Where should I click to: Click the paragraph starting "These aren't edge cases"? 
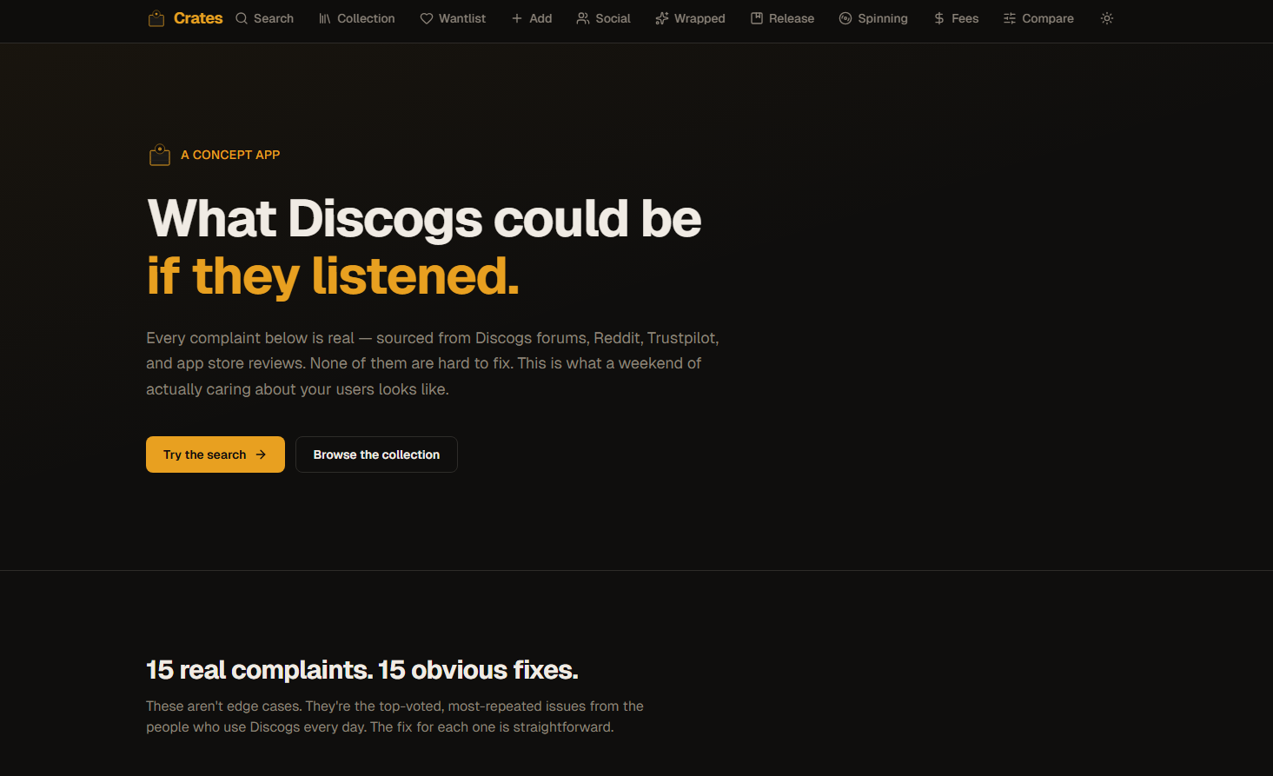(395, 717)
